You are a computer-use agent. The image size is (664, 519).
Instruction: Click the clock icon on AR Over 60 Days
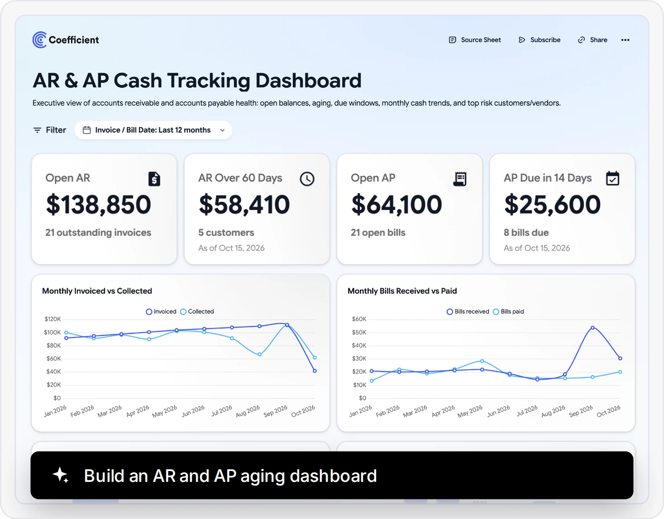[307, 179]
